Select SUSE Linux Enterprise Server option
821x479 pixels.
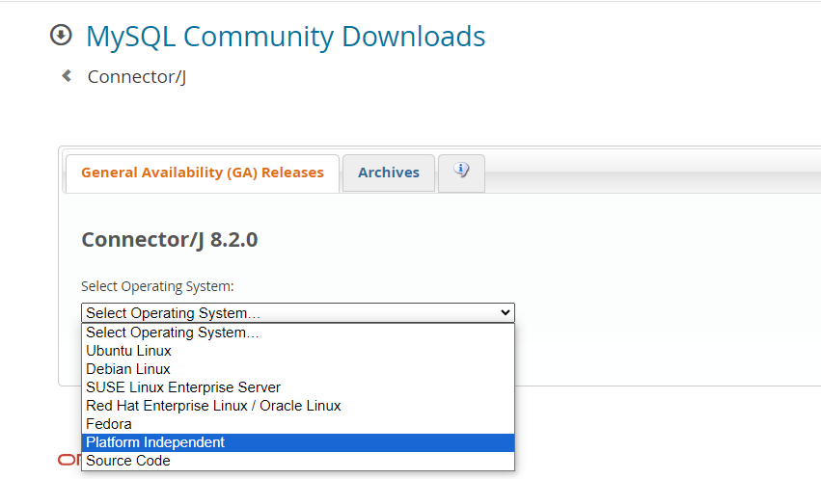coord(298,387)
